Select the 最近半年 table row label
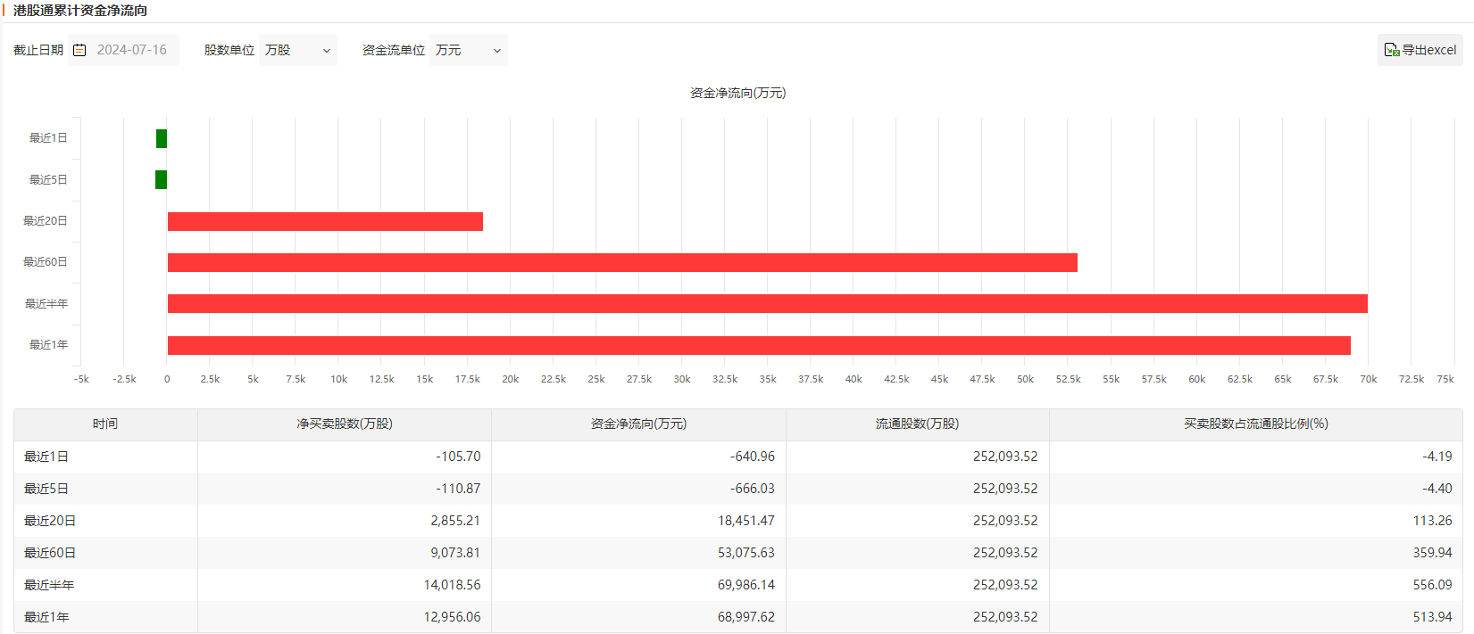This screenshot has width=1474, height=634. 49,585
